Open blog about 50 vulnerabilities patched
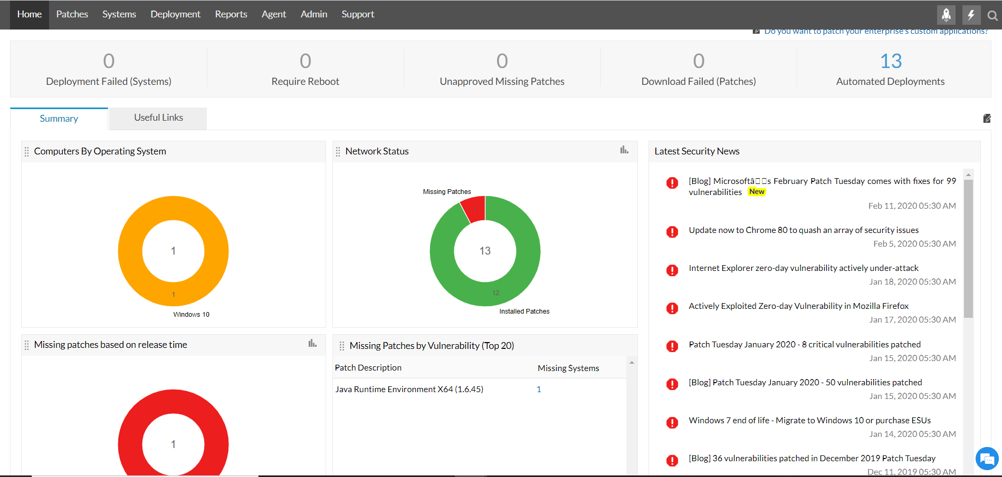The height and width of the screenshot is (477, 1002). coord(805,383)
